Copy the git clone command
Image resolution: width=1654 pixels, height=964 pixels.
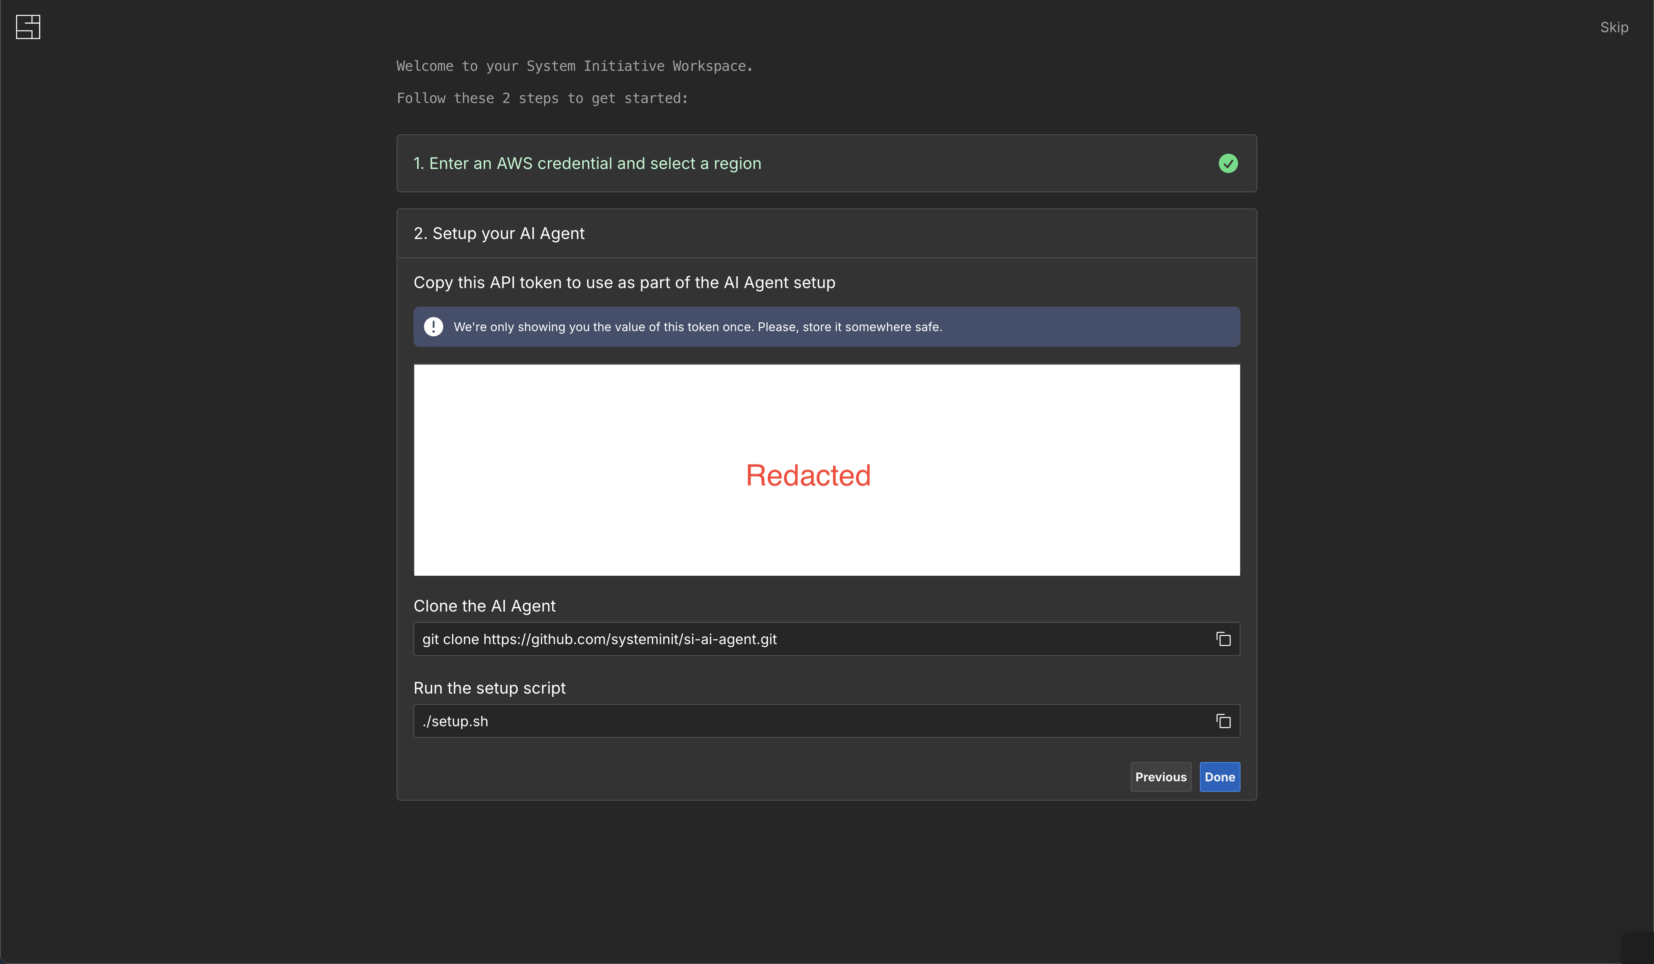[x=1224, y=639]
